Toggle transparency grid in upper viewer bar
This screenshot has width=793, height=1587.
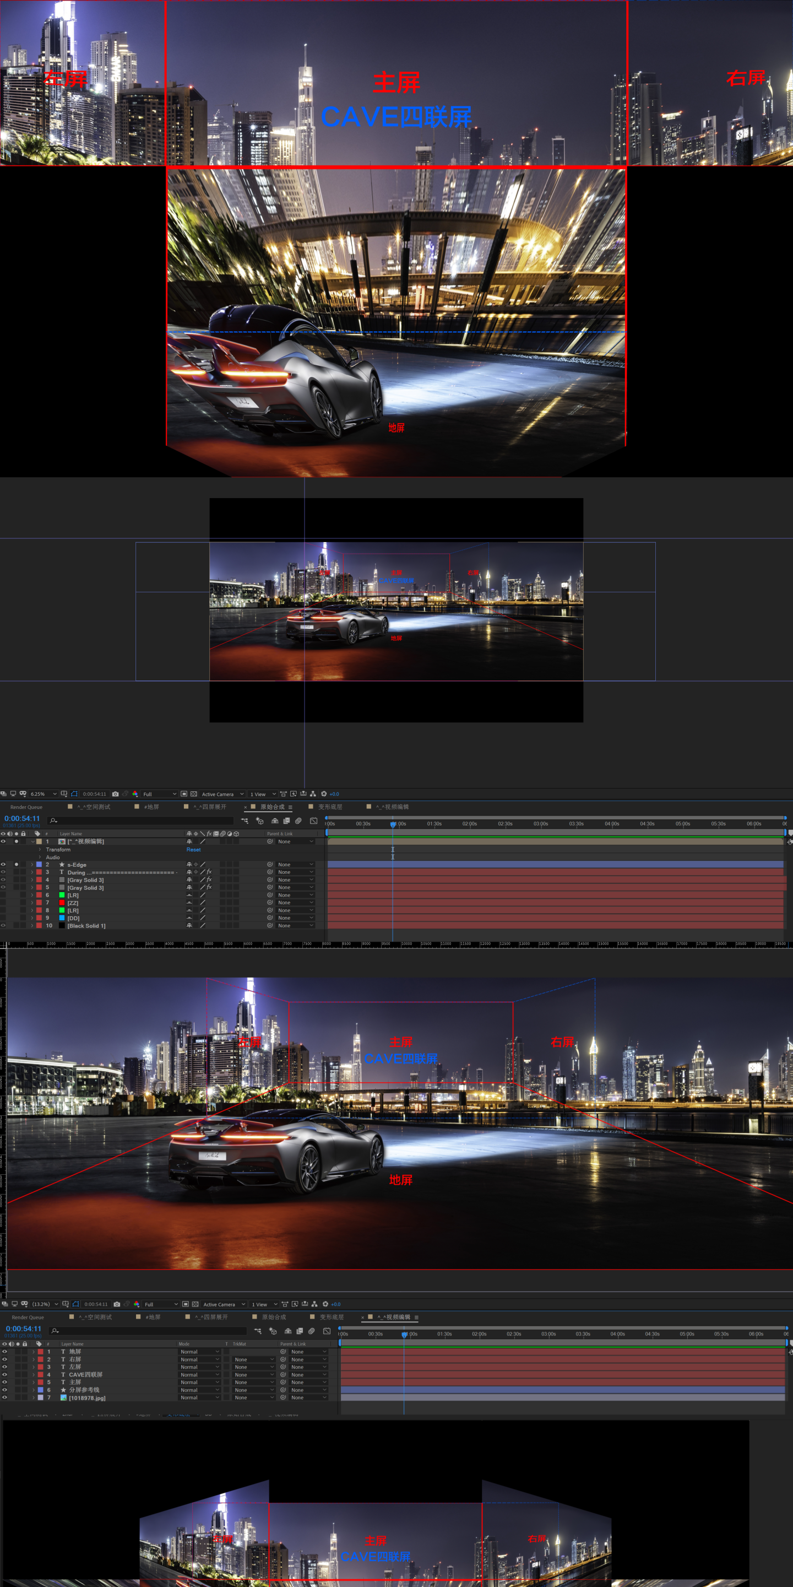[x=194, y=794]
